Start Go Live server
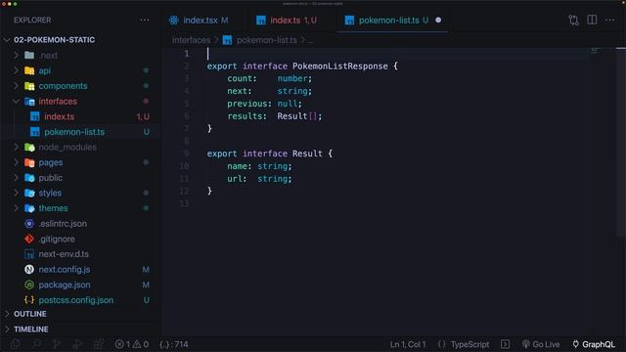Screen dimensions: 626x352 coord(541,344)
